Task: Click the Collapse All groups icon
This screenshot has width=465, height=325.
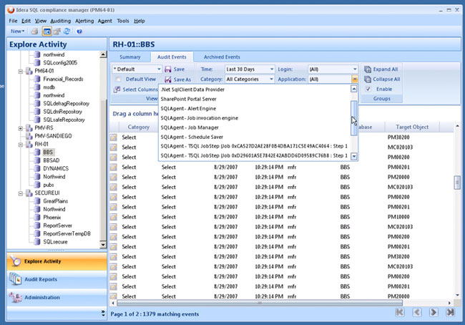Action: tap(368, 79)
